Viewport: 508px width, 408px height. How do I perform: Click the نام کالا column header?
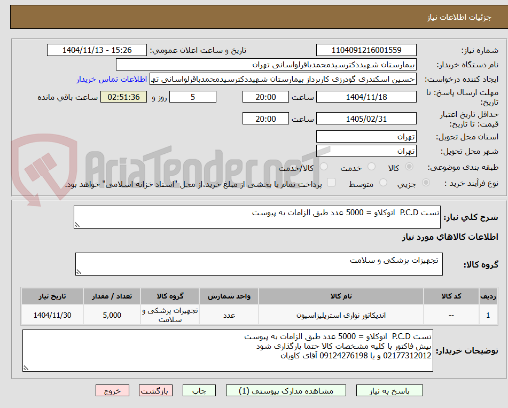coord(341,296)
